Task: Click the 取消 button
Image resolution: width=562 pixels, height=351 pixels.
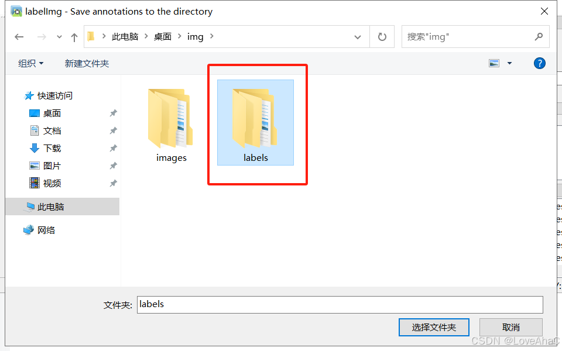Action: (x=511, y=328)
